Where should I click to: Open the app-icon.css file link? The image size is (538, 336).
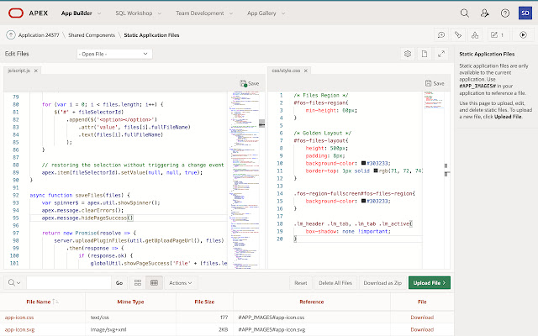point(18,318)
